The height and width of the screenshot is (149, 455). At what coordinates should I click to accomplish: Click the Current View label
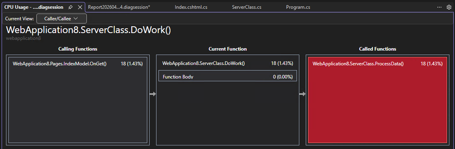click(x=20, y=19)
